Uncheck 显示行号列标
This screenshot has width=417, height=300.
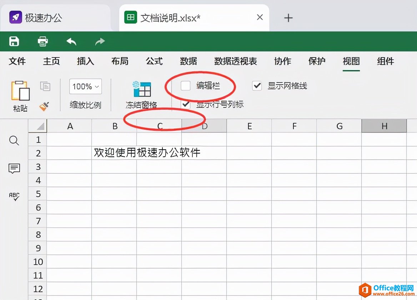pyautogui.click(x=186, y=104)
